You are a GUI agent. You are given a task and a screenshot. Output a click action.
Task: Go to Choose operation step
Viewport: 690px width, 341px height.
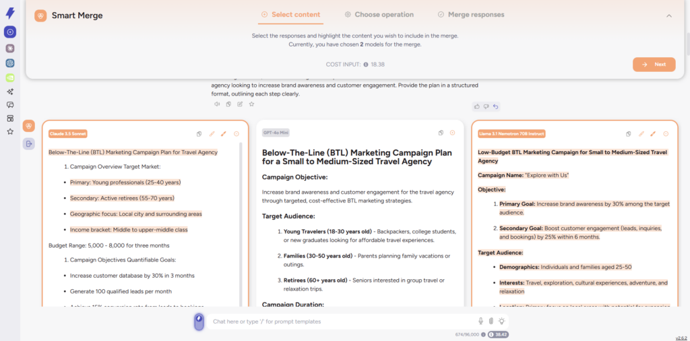(x=379, y=15)
